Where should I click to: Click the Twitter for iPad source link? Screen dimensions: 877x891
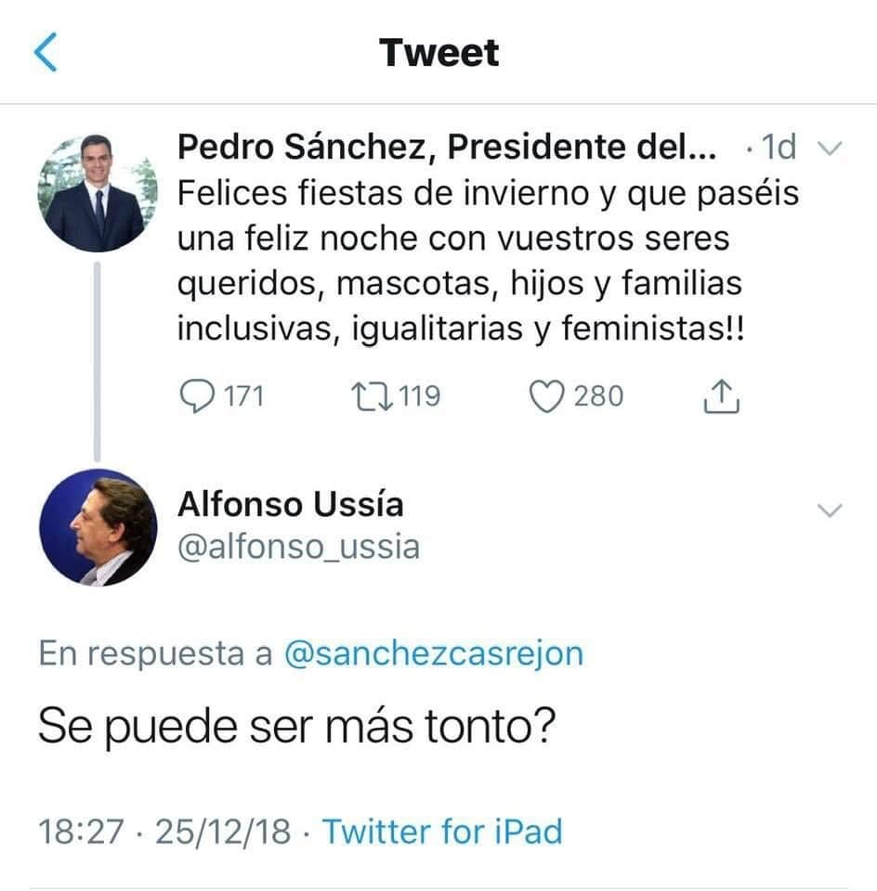(x=442, y=831)
